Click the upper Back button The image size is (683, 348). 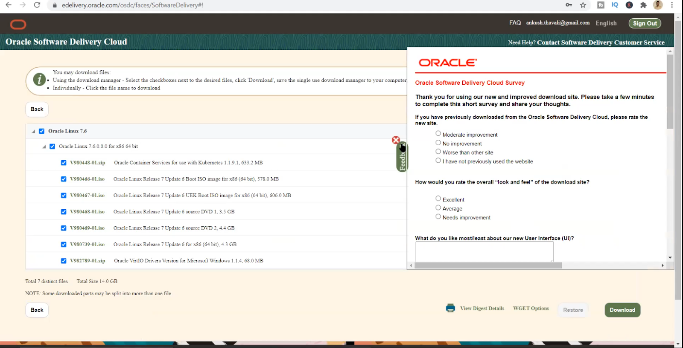point(37,109)
